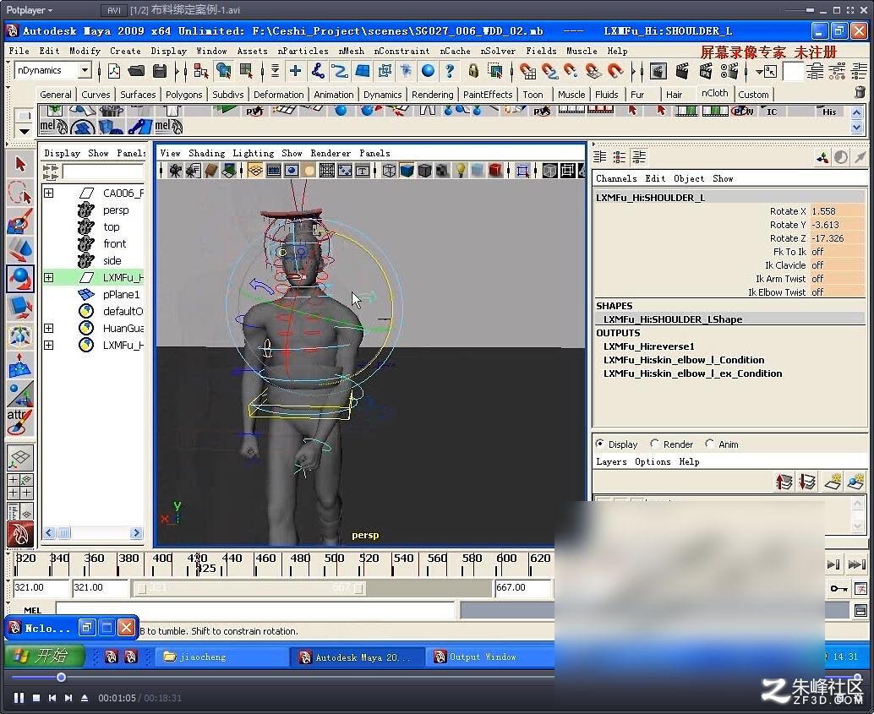Click Ik Arm Twist channel label

(x=780, y=279)
